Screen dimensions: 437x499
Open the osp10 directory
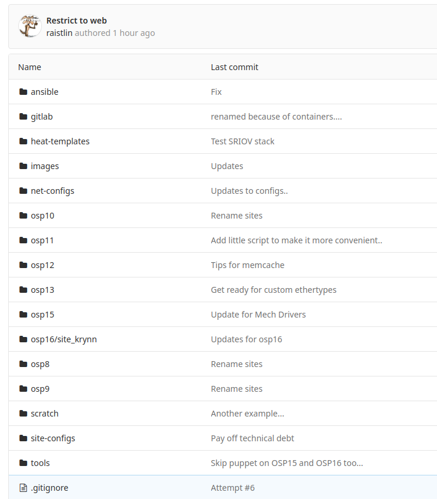click(x=42, y=216)
